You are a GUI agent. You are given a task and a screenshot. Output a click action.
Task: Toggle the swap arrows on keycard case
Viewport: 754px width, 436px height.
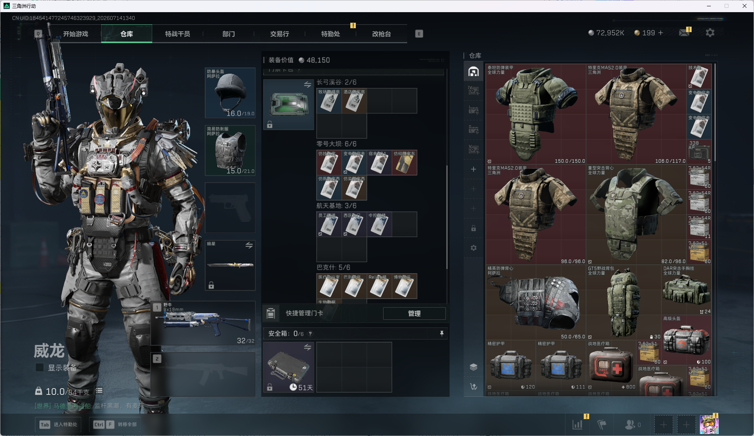tap(308, 84)
